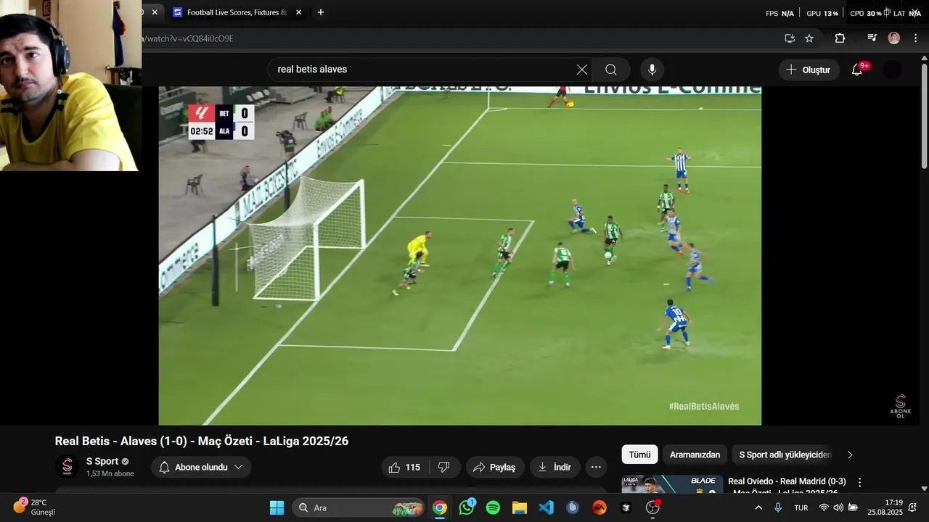Expand the Abone olundu subscription dropdown

coord(201,468)
